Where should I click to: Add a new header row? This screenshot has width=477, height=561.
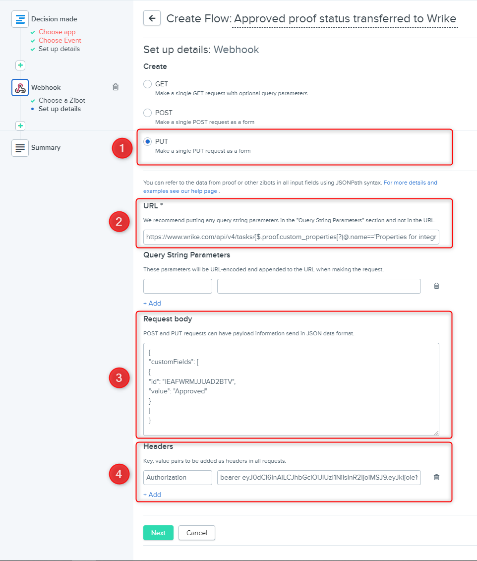(152, 495)
